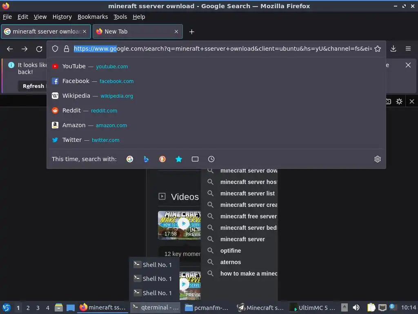
Task: Take screenshot via camera icon
Action: point(388,101)
